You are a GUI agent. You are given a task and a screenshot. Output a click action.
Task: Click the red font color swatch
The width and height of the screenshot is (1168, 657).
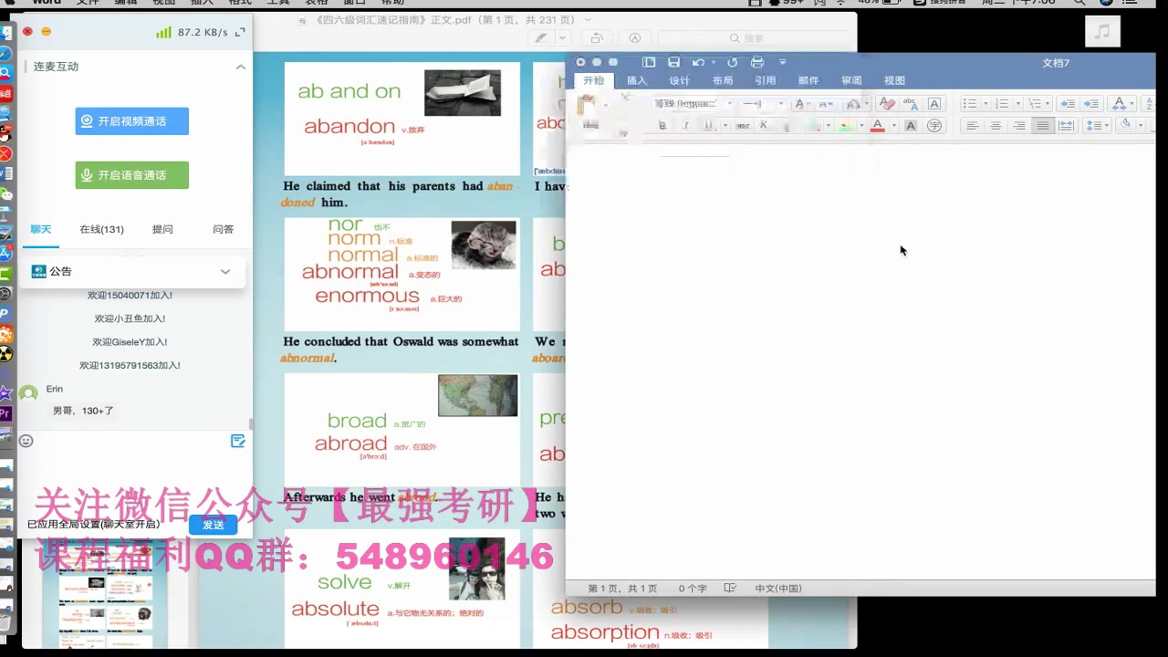click(x=878, y=126)
